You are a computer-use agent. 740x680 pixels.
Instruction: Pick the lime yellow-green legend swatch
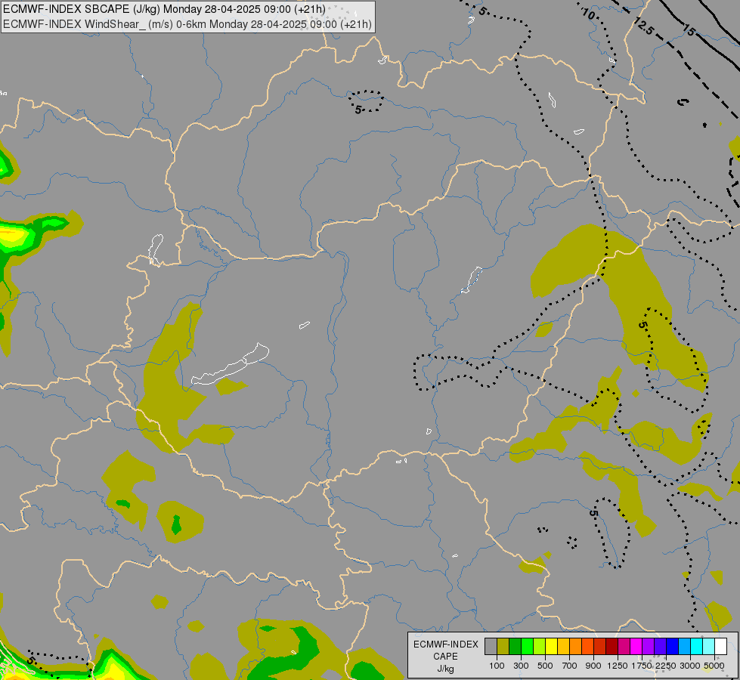click(x=540, y=646)
